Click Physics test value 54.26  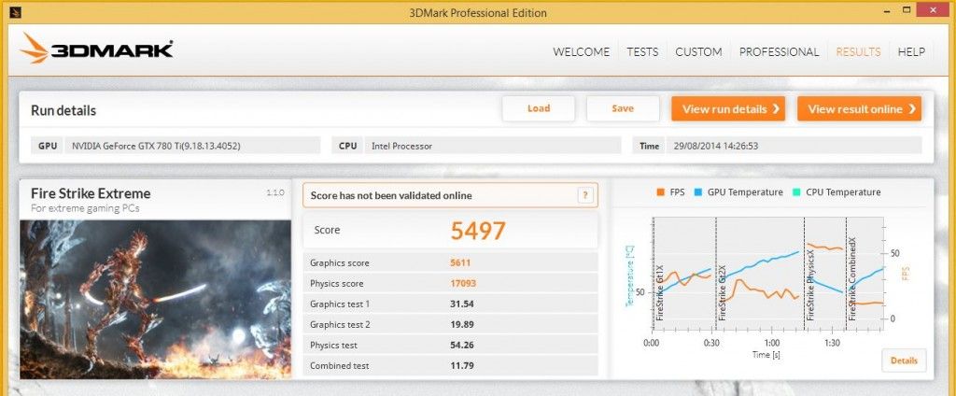pos(462,346)
